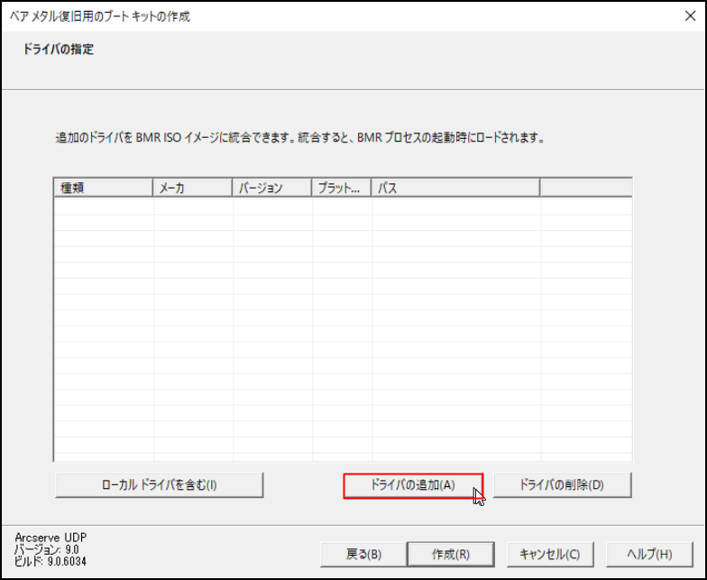Open help via ヘルプ(H) button

tap(649, 554)
